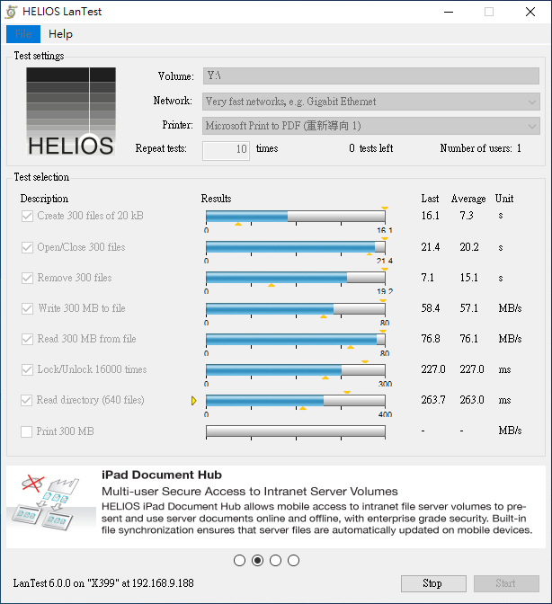The height and width of the screenshot is (604, 552).
Task: Click the Results column header
Action: (216, 199)
